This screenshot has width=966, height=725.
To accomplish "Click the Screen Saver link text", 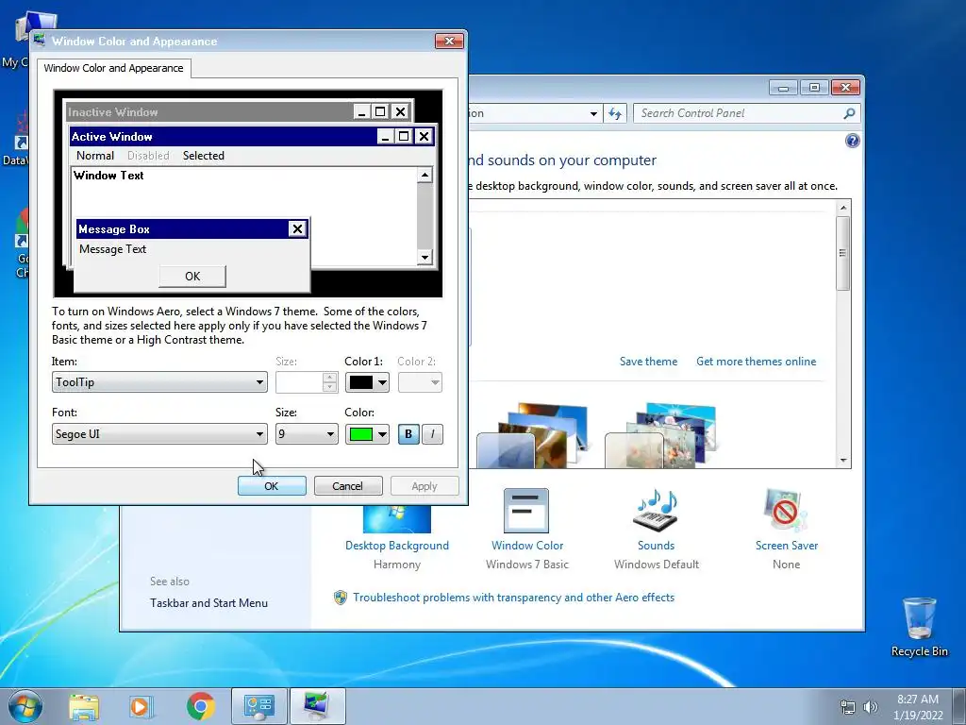I will pyautogui.click(x=787, y=546).
